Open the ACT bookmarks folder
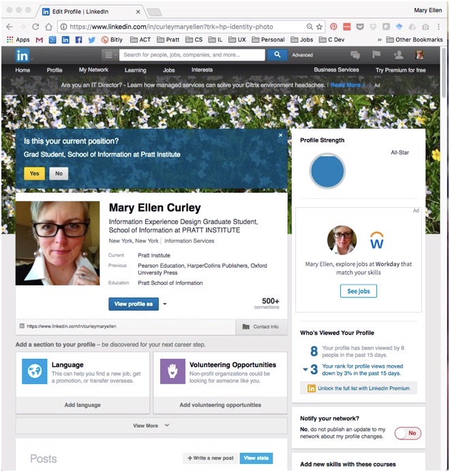Image resolution: width=450 pixels, height=472 pixels. [140, 40]
